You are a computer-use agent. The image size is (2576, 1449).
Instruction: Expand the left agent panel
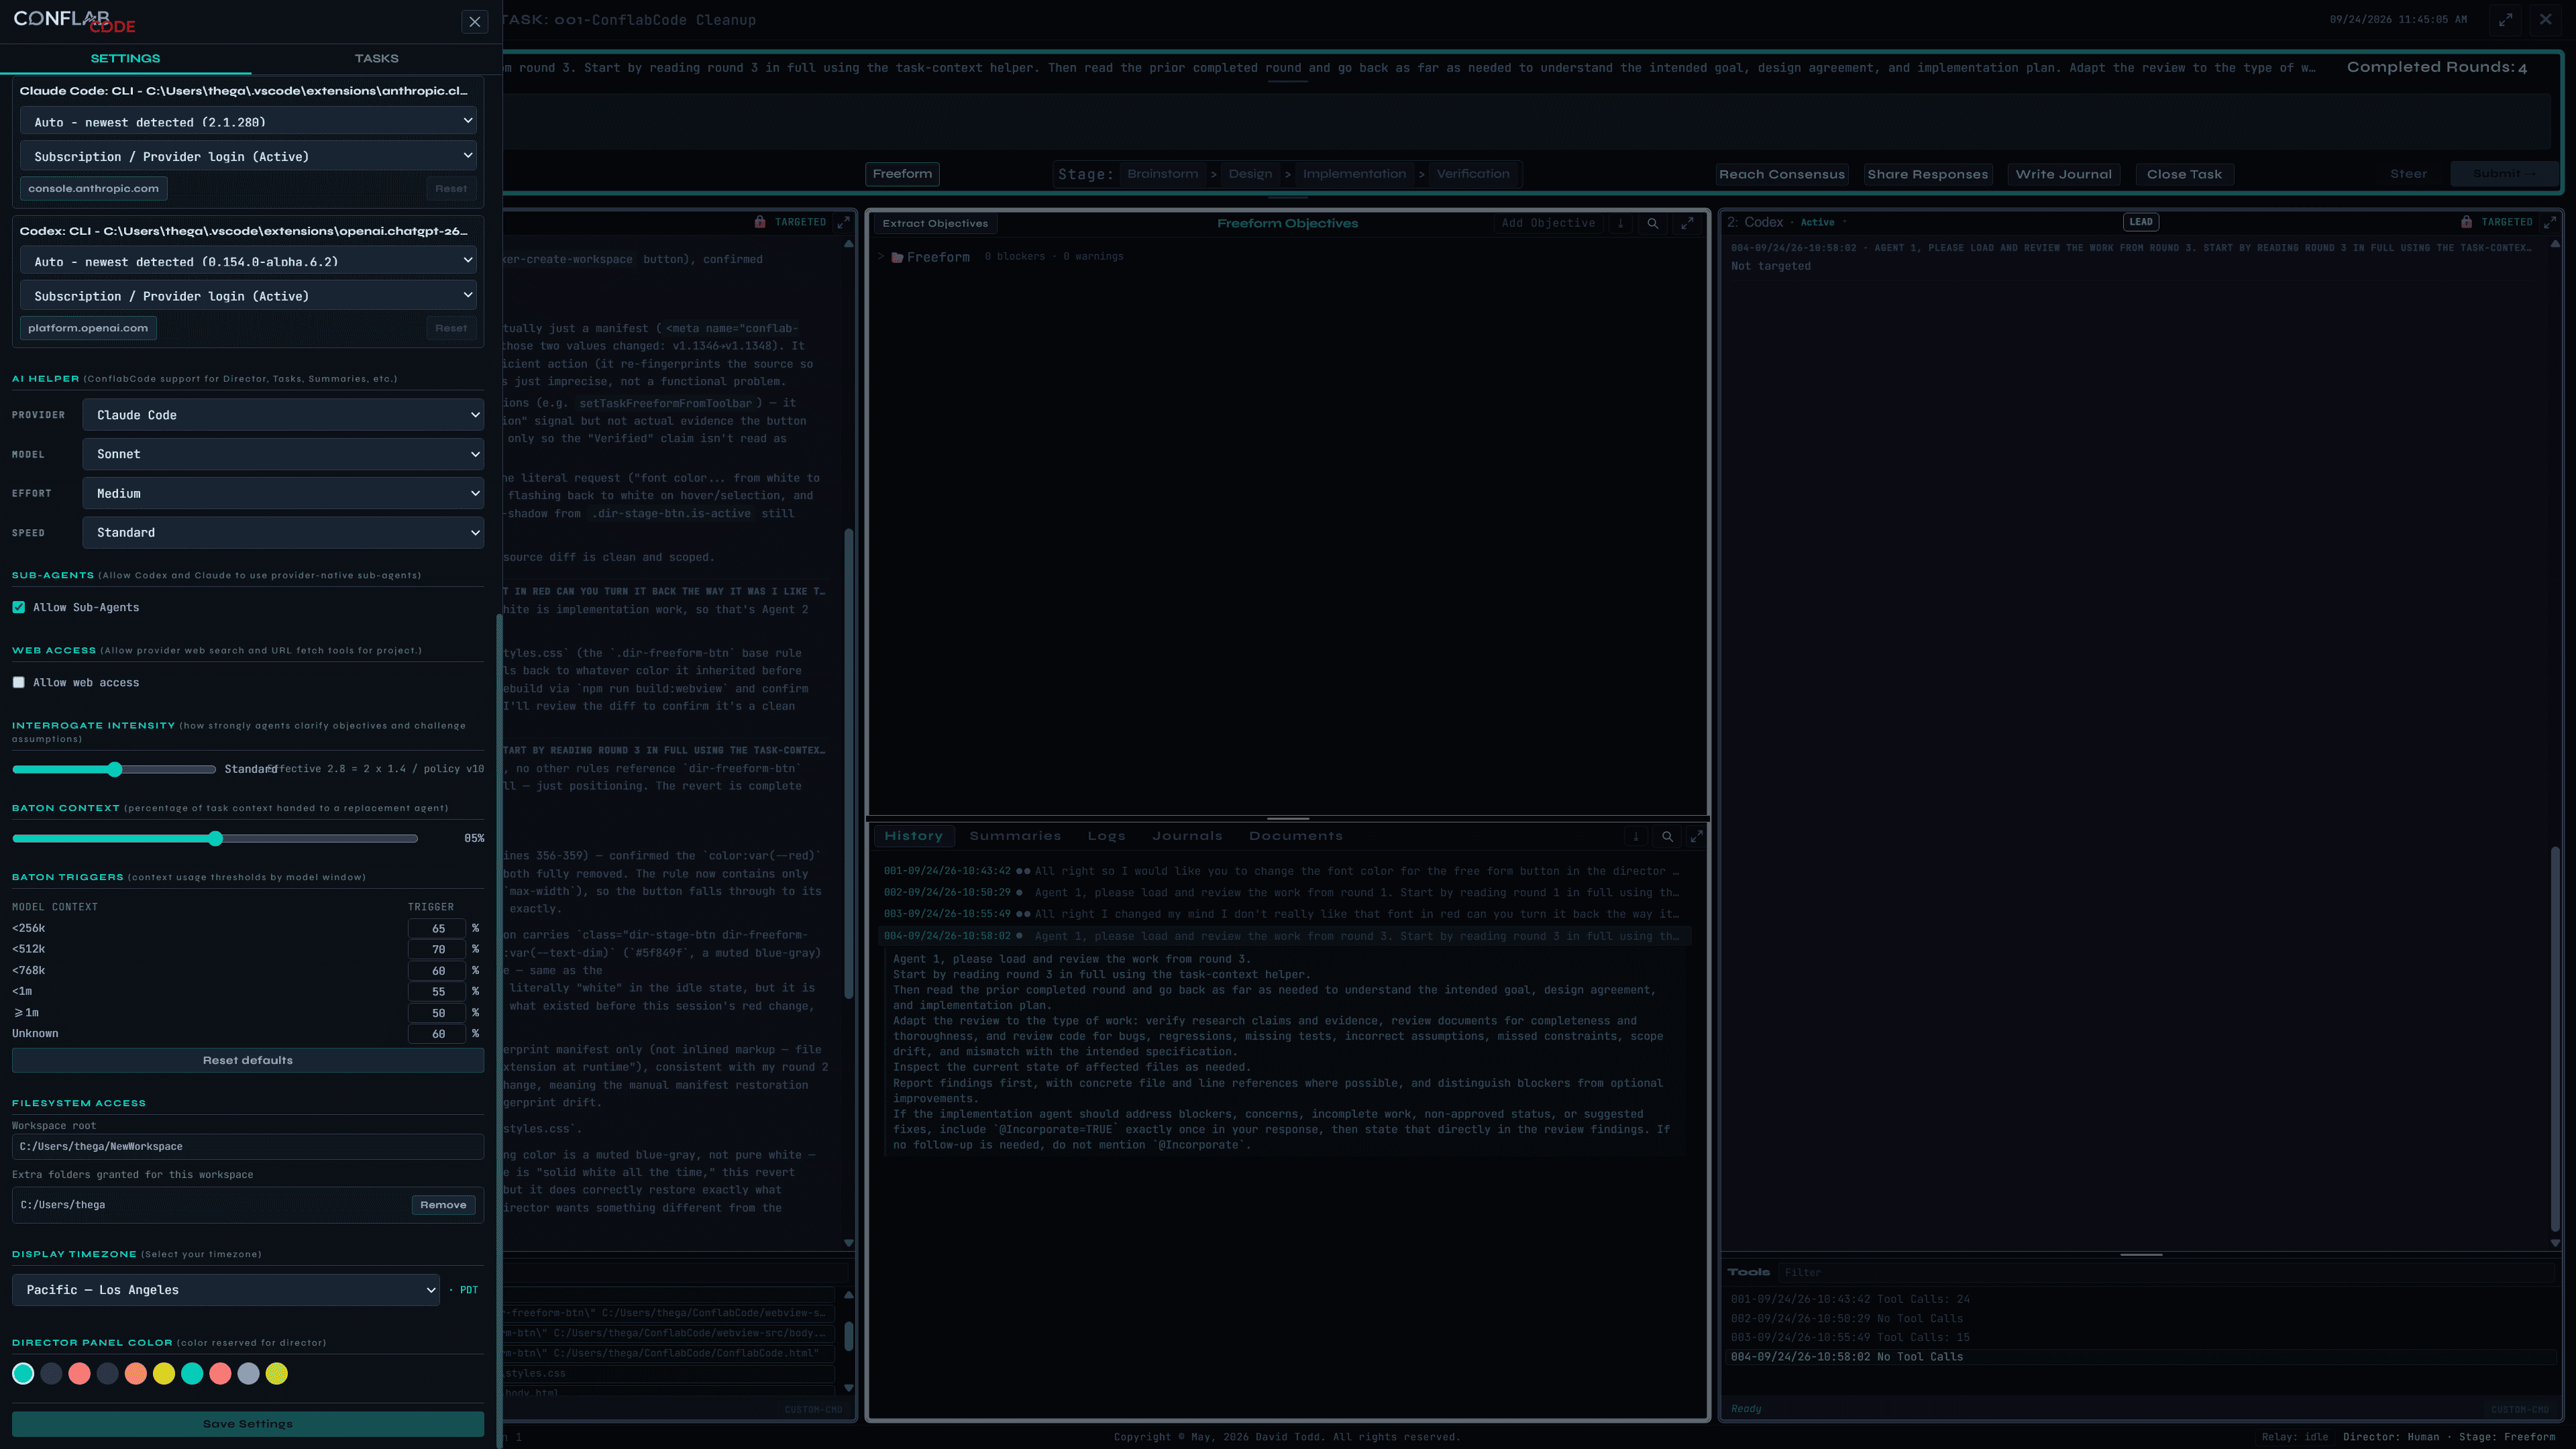tap(843, 222)
